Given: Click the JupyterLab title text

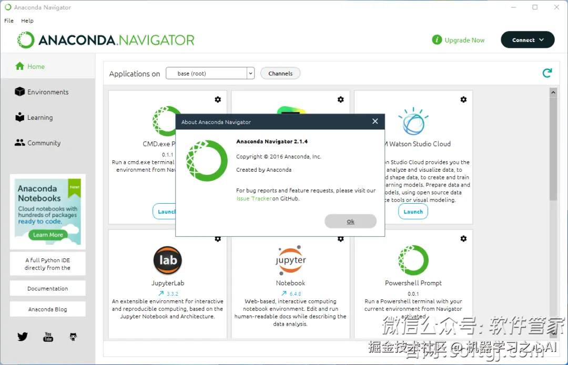Looking at the screenshot, I should point(168,283).
